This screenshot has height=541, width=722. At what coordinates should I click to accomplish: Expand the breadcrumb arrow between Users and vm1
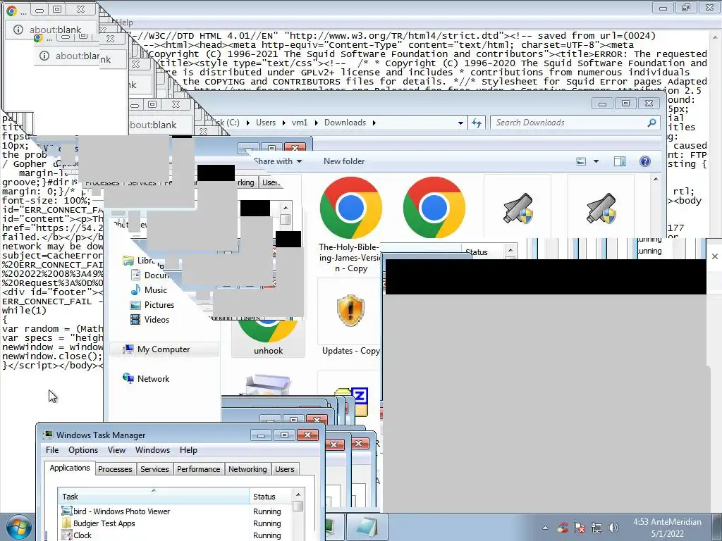pyautogui.click(x=283, y=123)
